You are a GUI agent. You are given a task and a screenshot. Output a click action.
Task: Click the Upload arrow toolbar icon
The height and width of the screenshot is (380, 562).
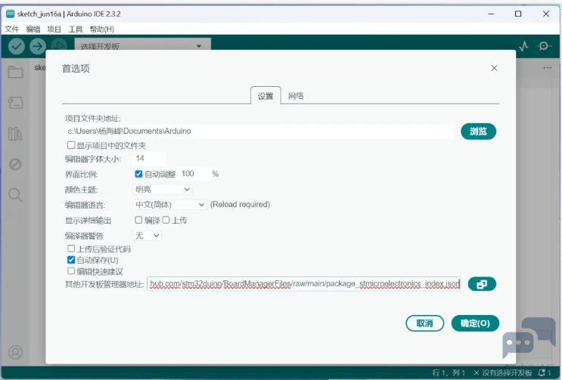[x=38, y=46]
